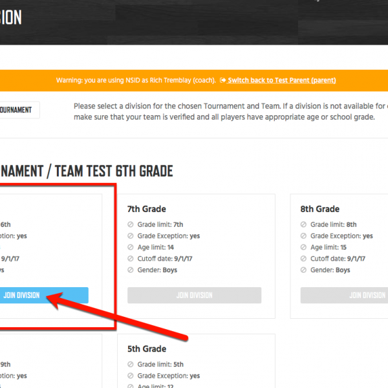Click icon beside 7th Grade 'Gender: Boys'

(131, 270)
